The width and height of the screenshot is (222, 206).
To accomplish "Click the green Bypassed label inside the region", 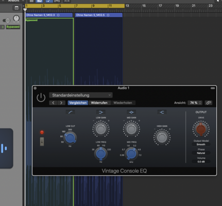I will (x=31, y=20).
